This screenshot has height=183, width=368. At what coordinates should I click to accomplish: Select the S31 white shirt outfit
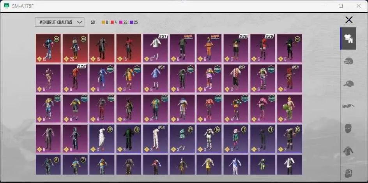tap(156, 49)
